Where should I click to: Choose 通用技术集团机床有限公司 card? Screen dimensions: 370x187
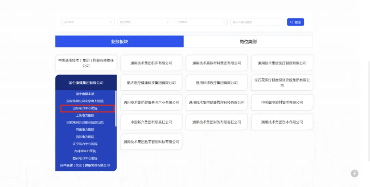[151, 63]
